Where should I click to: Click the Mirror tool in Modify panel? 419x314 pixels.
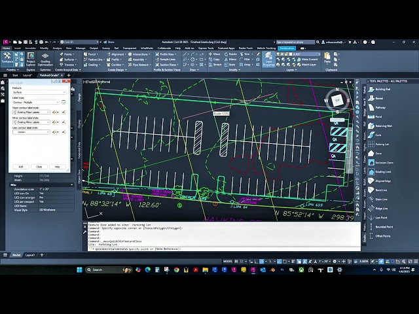(x=230, y=60)
